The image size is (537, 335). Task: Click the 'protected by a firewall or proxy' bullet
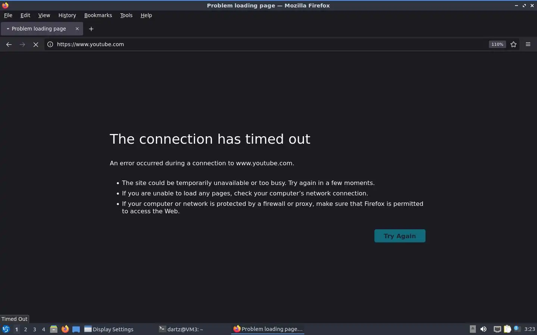pos(273,207)
